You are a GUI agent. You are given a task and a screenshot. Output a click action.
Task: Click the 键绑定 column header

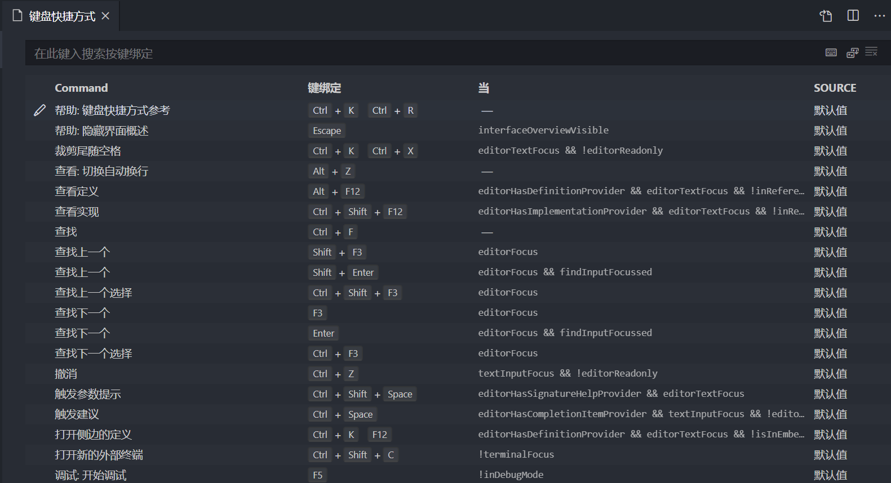point(324,88)
